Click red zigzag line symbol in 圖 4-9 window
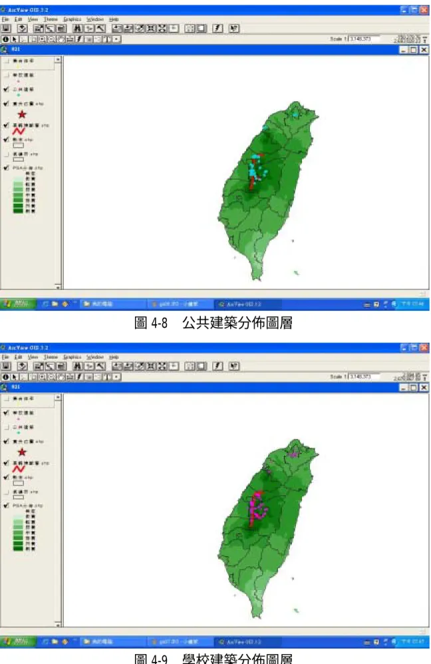The height and width of the screenshot is (664, 431). click(19, 469)
